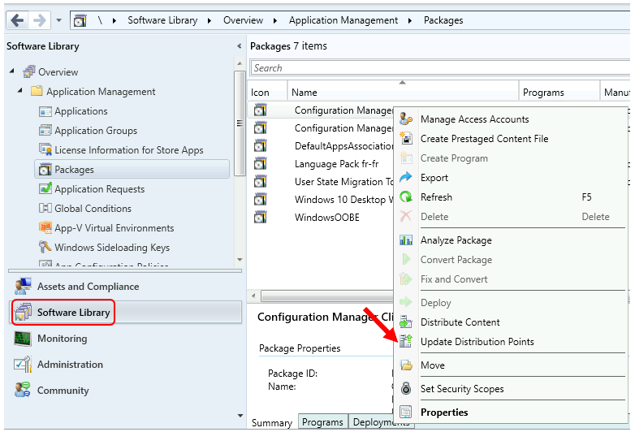Expand the workspace options arrow at bottom

click(x=240, y=416)
